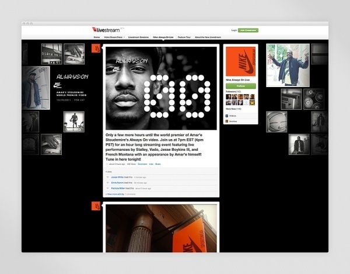Image resolution: width=350 pixels, height=274 pixels.
Task: Click the Always On logo in left banner
Action: (x=72, y=77)
